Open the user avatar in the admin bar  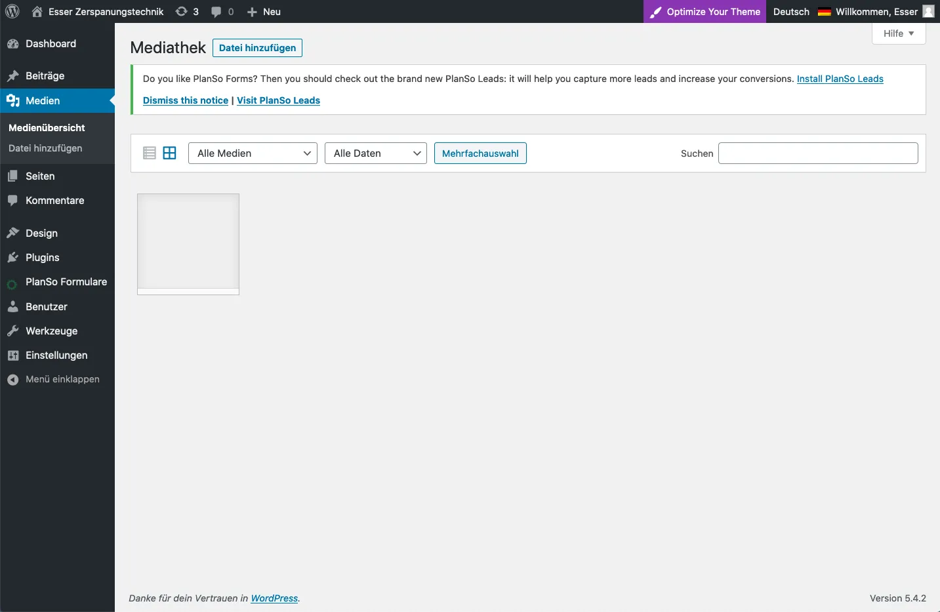coord(928,11)
